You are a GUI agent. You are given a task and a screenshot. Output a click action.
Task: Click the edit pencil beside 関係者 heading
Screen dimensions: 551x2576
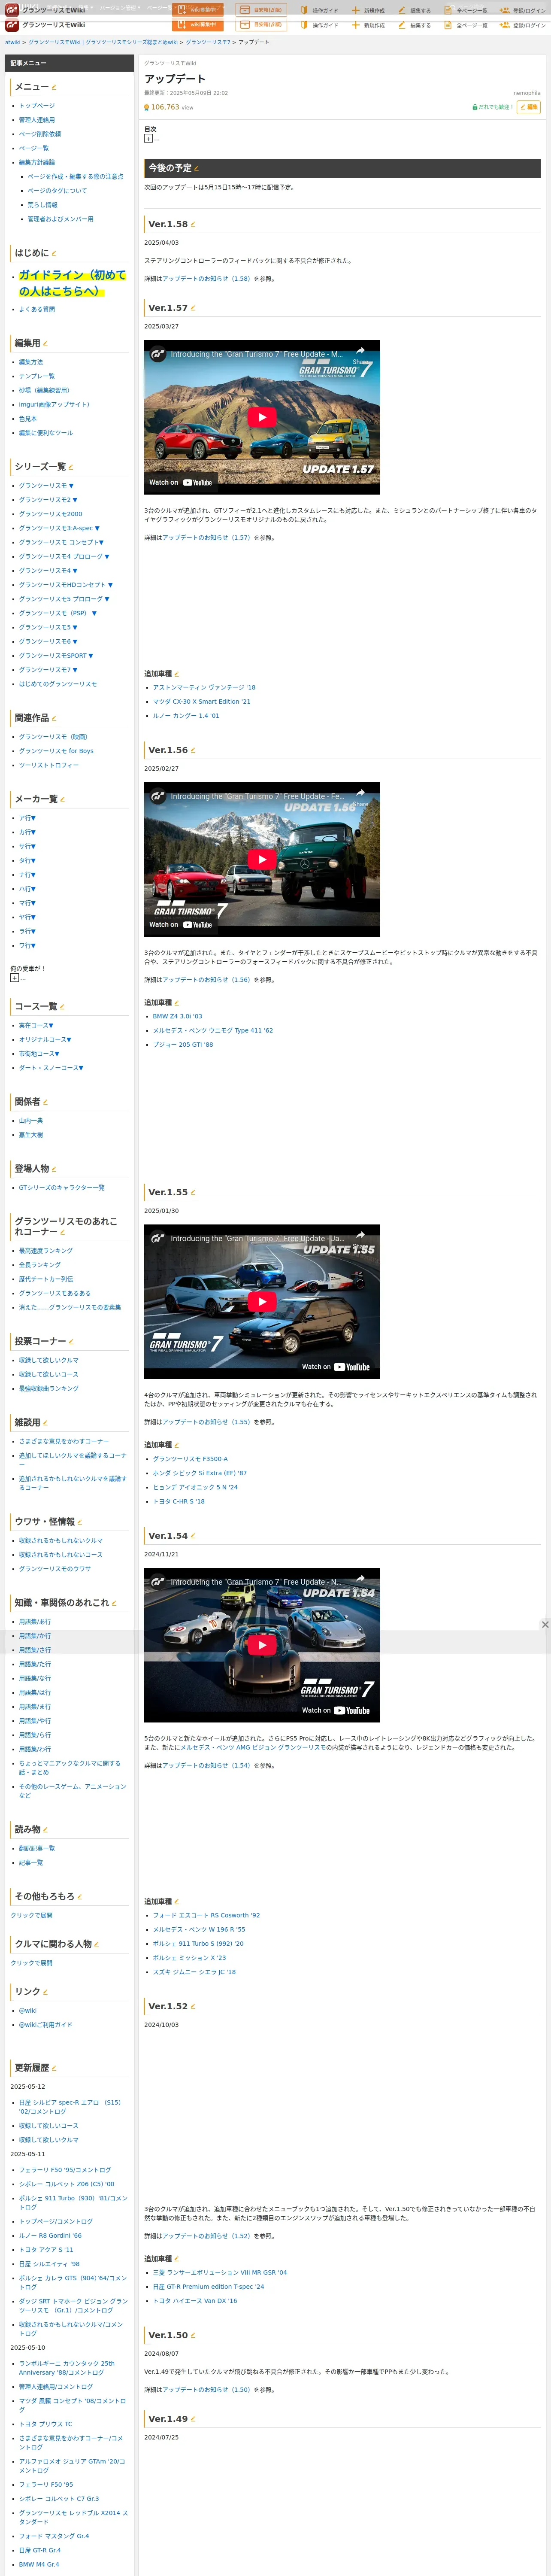click(x=45, y=1102)
